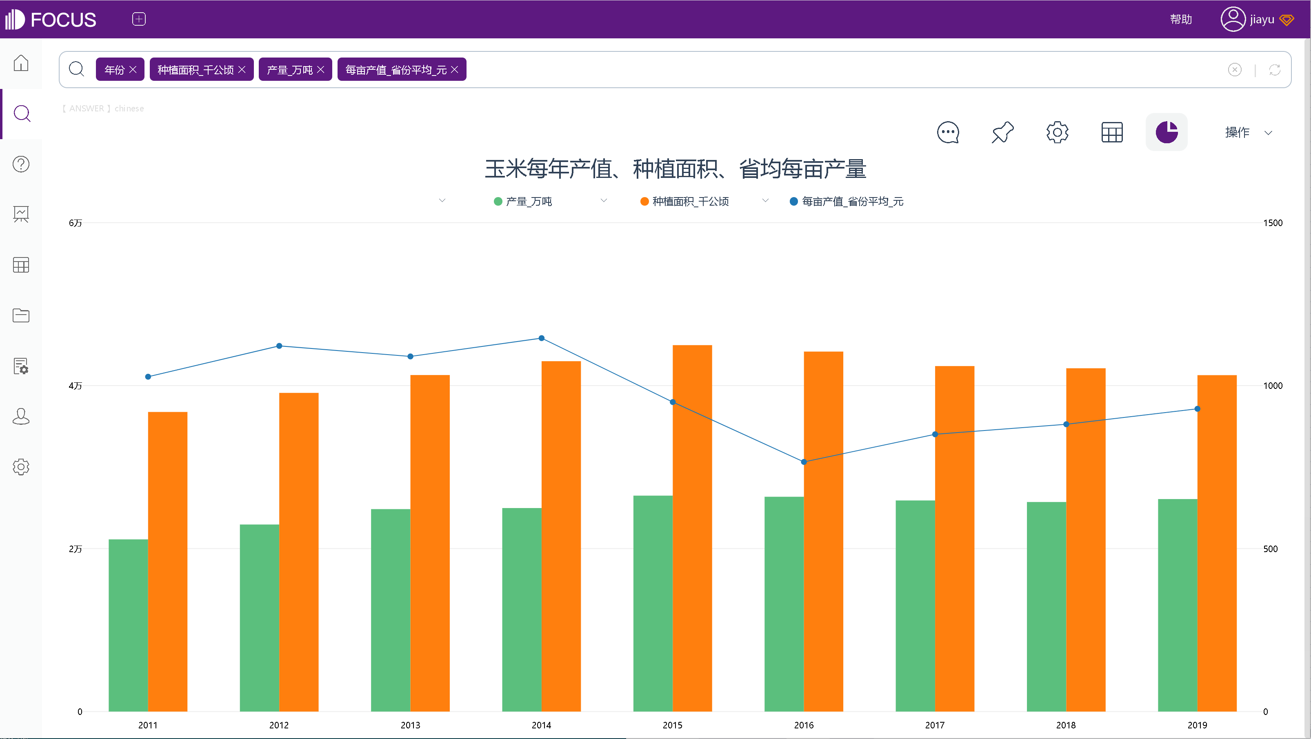Click the new tab plus button
This screenshot has height=739, width=1311.
coord(139,19)
